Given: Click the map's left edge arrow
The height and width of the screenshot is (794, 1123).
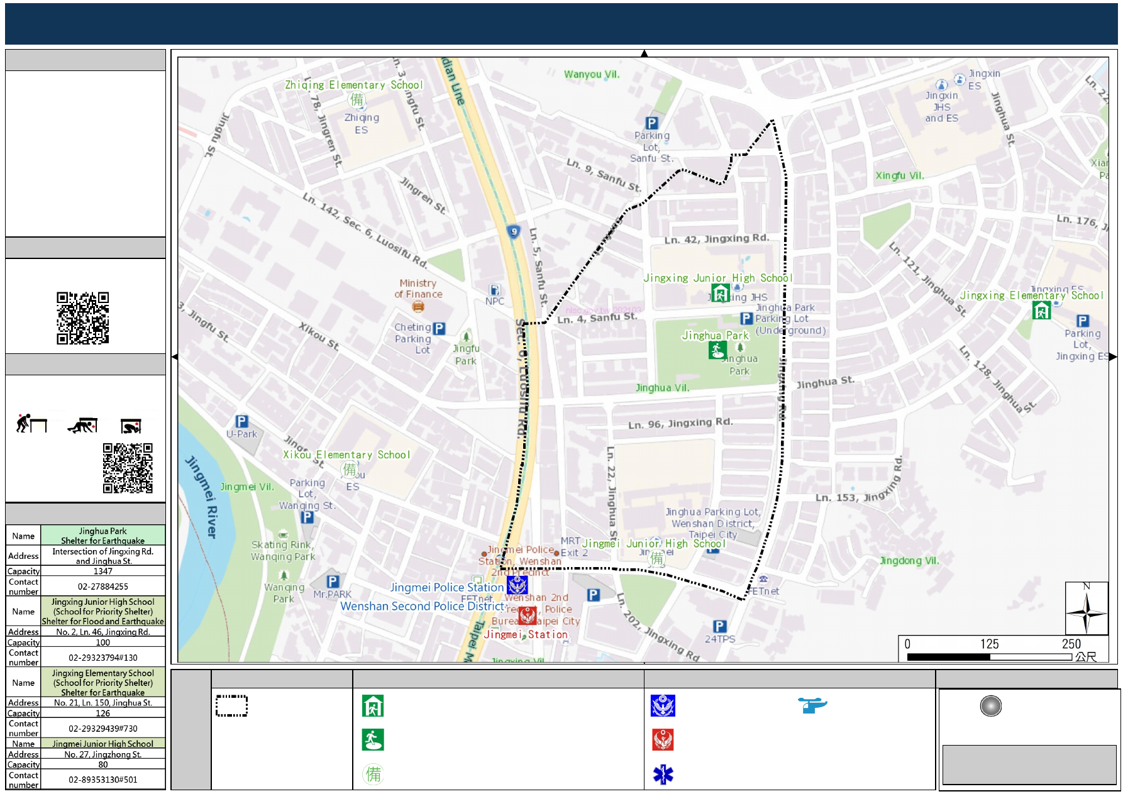Looking at the screenshot, I should (x=175, y=356).
